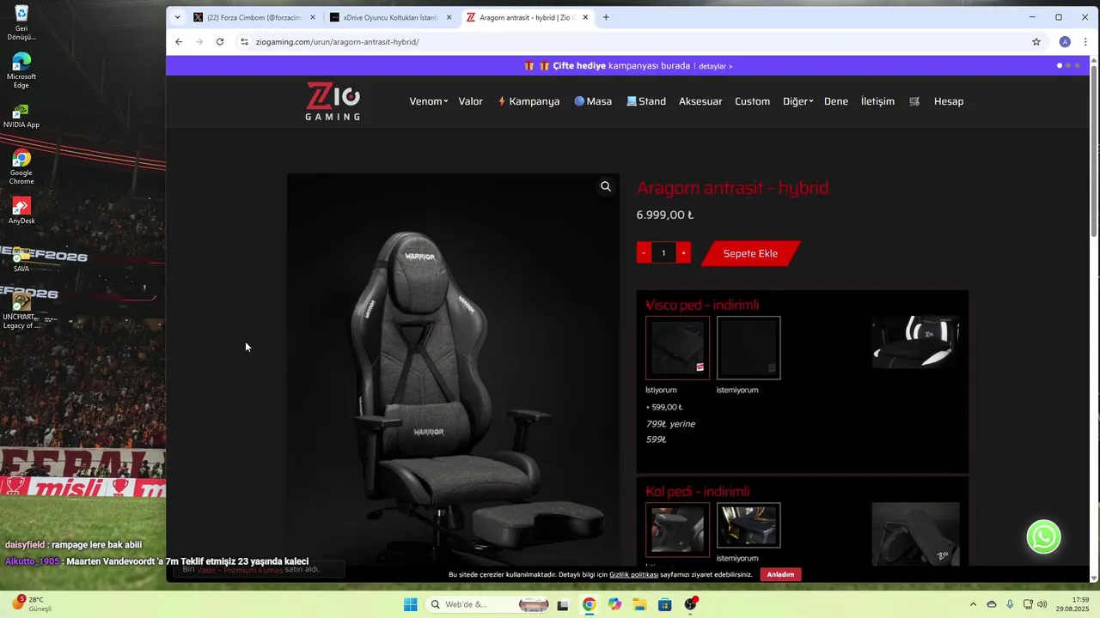Open Hesap account menu item

click(949, 101)
